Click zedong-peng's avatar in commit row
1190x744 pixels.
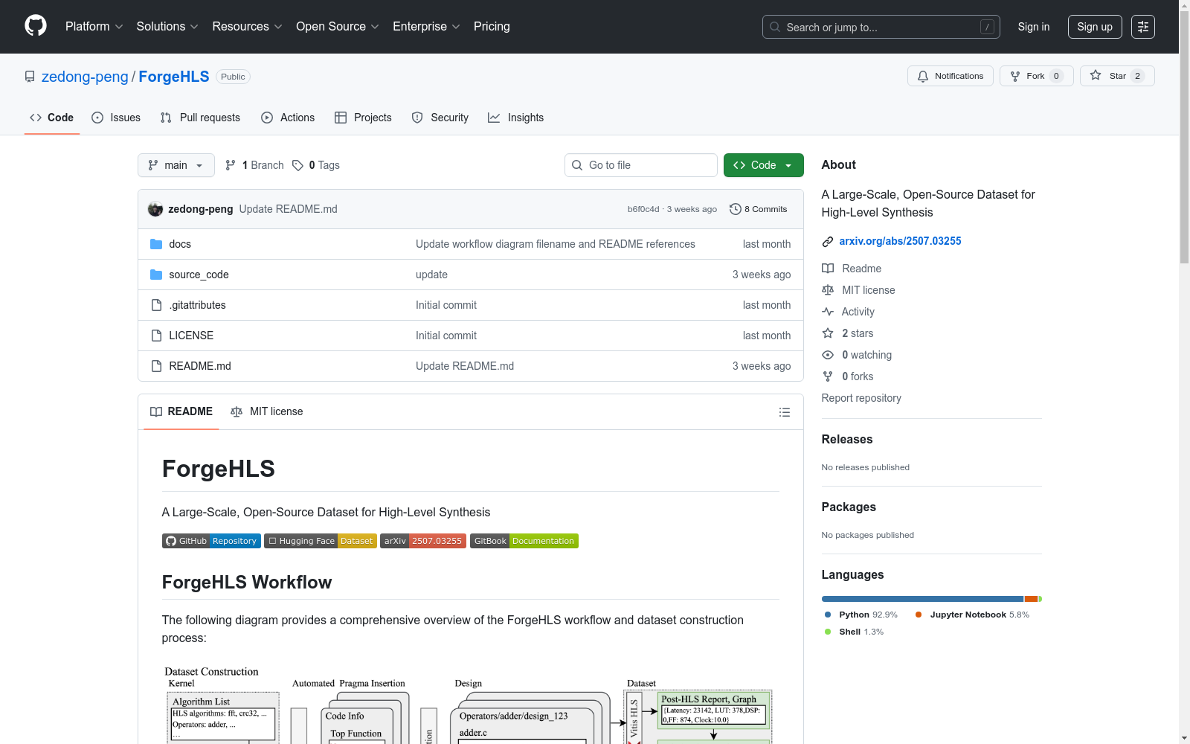pyautogui.click(x=155, y=209)
